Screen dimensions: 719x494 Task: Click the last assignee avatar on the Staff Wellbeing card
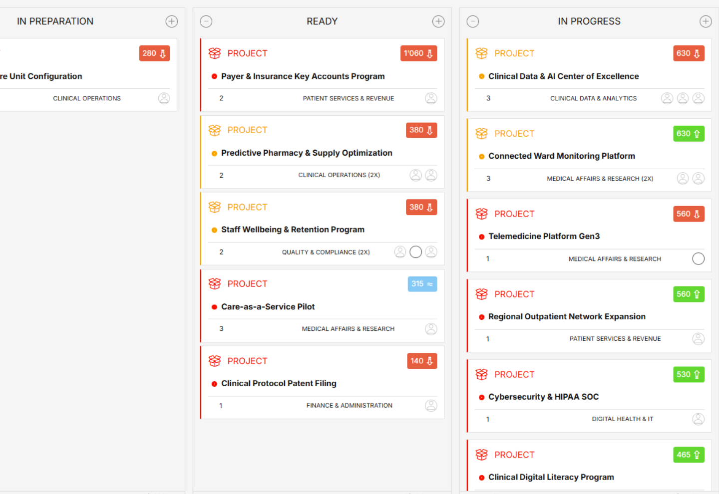click(x=431, y=252)
